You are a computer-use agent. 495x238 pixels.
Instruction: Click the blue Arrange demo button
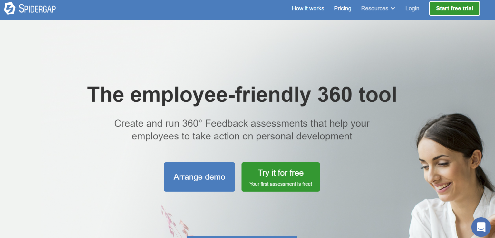coord(199,177)
